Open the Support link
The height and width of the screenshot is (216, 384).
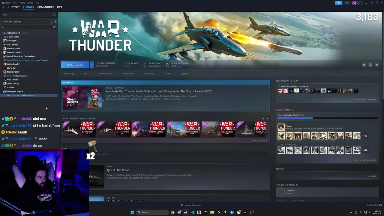point(184,73)
